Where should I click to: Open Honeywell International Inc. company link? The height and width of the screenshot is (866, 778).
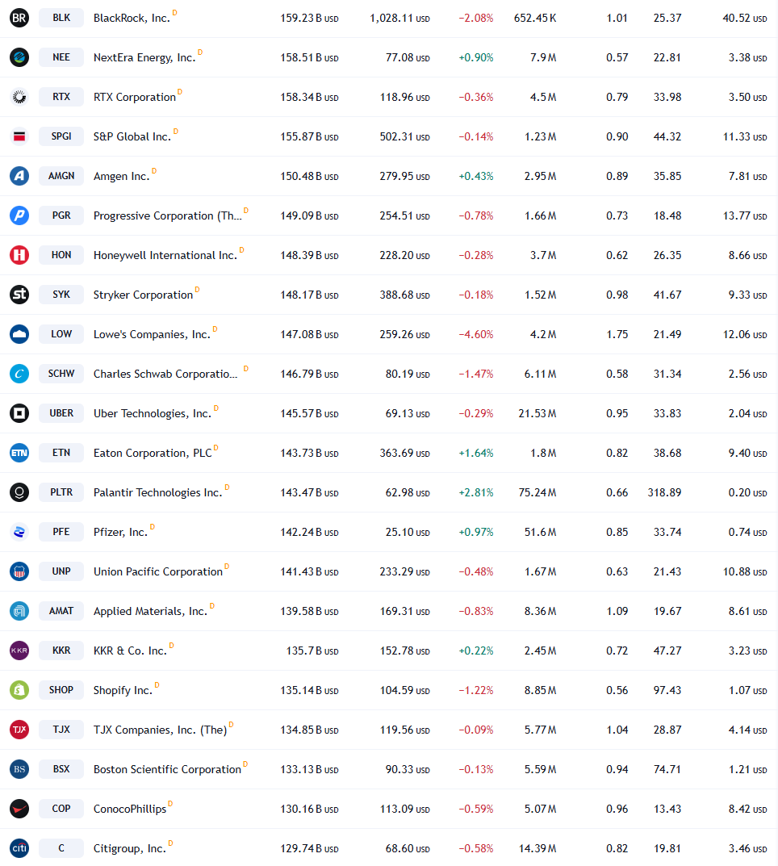pyautogui.click(x=165, y=255)
